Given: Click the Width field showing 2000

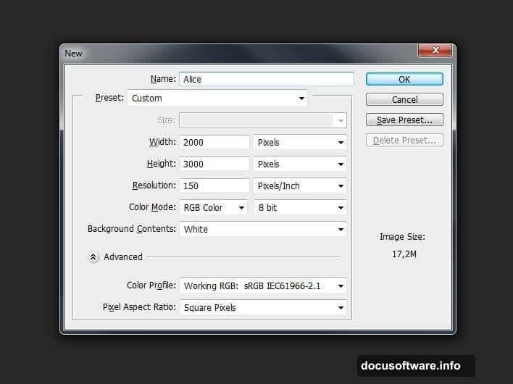Looking at the screenshot, I should pos(214,143).
